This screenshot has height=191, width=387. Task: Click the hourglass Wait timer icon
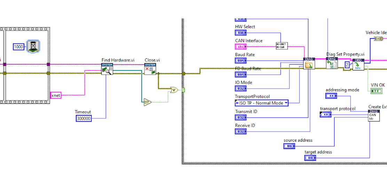point(33,46)
